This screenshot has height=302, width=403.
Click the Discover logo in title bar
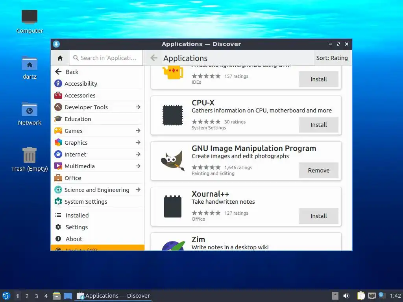click(x=56, y=44)
